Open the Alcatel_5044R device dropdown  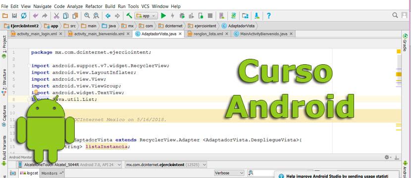(x=69, y=165)
